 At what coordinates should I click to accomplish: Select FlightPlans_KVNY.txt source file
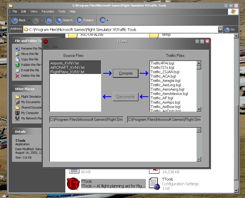point(75,72)
